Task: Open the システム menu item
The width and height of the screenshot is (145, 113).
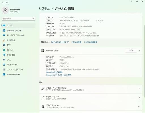Action: pos(19,26)
